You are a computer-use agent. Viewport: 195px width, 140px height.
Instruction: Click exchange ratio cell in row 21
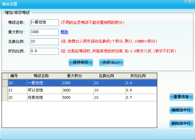(x=110, y=90)
